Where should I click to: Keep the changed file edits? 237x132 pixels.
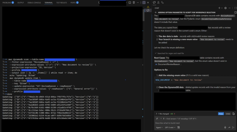pos(221,114)
